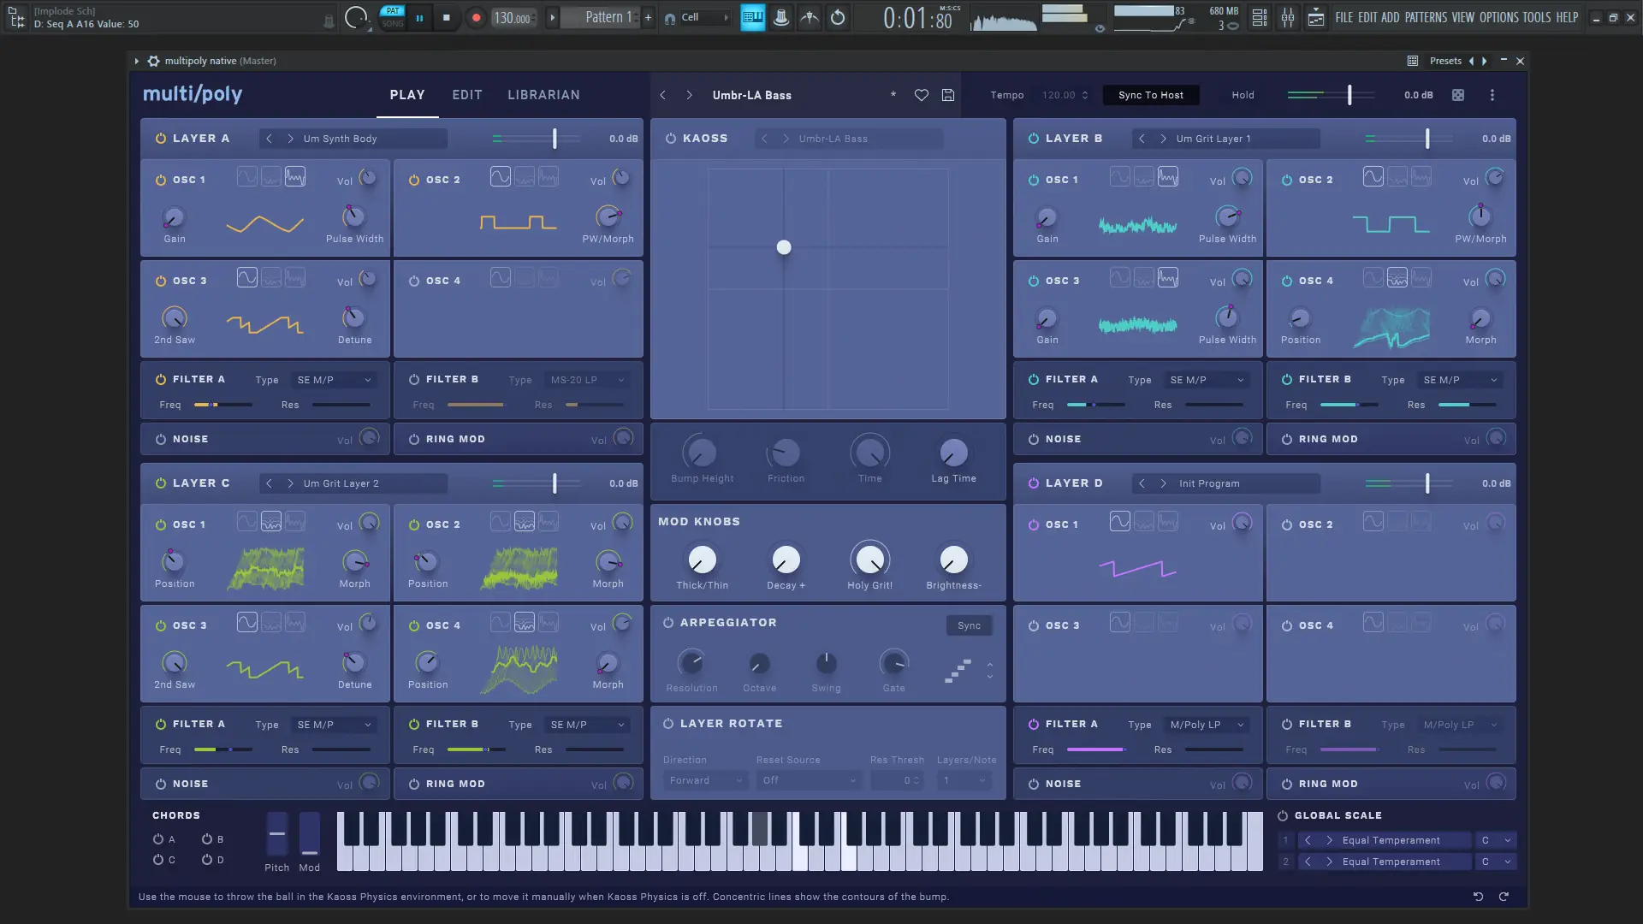Toggle the NOISE power switch in Layer A
Image resolution: width=1643 pixels, height=924 pixels.
pos(160,439)
